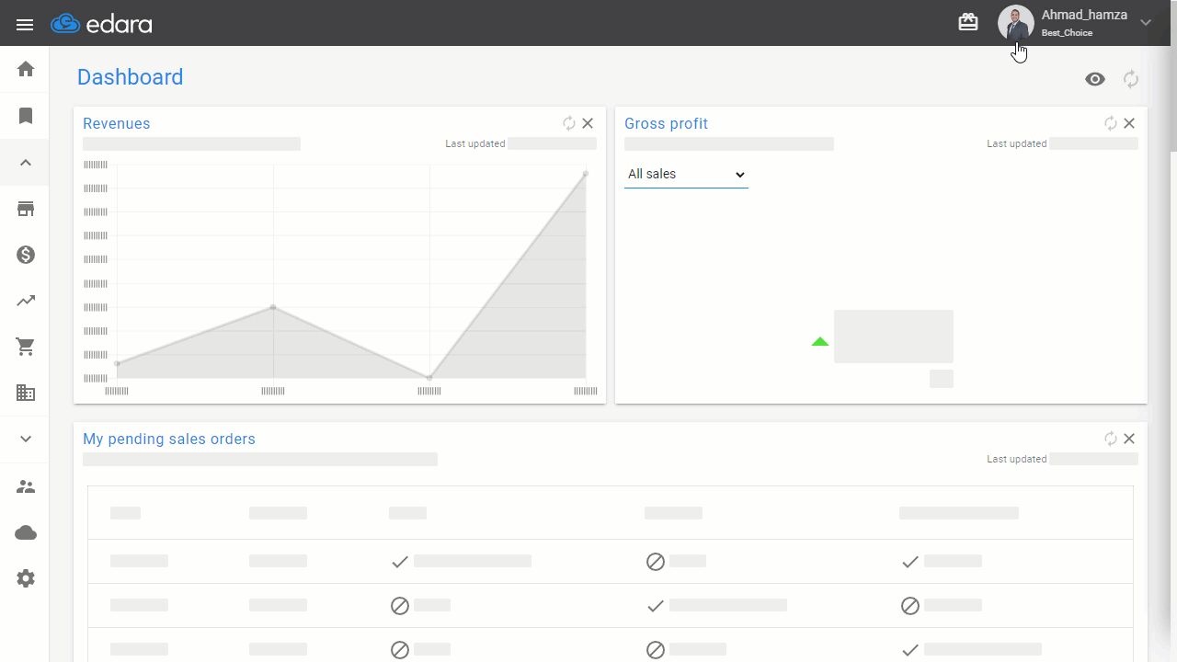
Task: Open the dollar accounting sidebar icon
Action: [26, 255]
